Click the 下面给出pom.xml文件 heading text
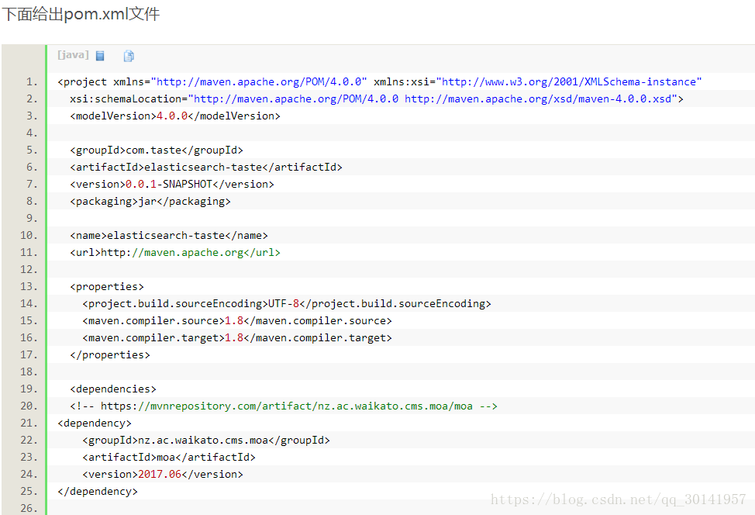 coord(81,13)
